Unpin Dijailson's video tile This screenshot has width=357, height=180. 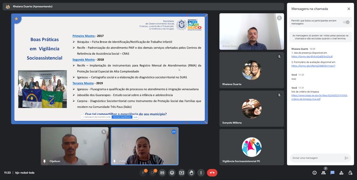(x=45, y=161)
